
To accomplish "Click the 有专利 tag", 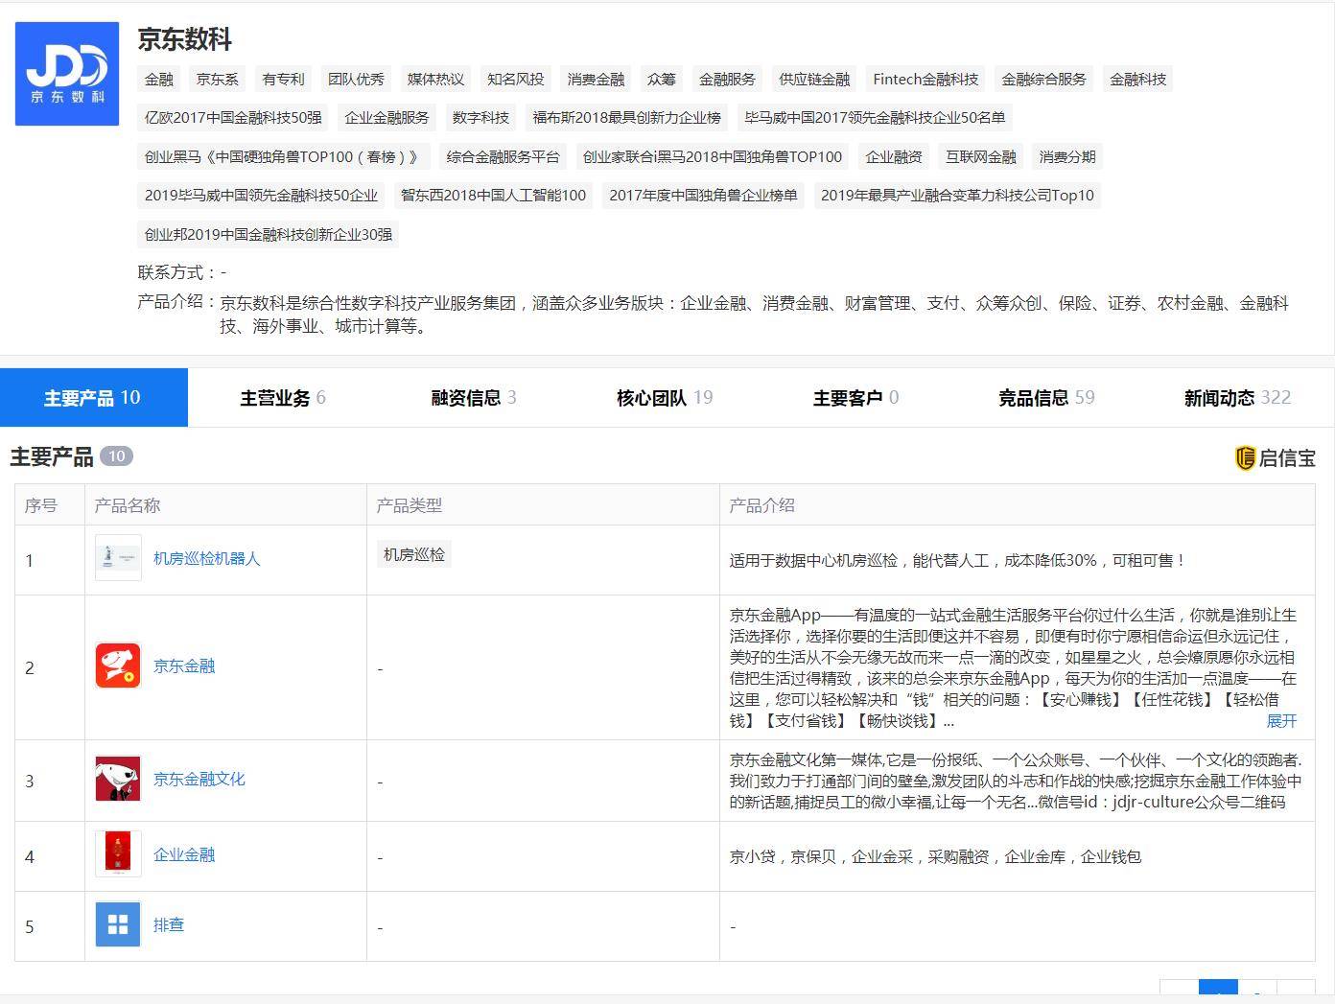I will (283, 79).
